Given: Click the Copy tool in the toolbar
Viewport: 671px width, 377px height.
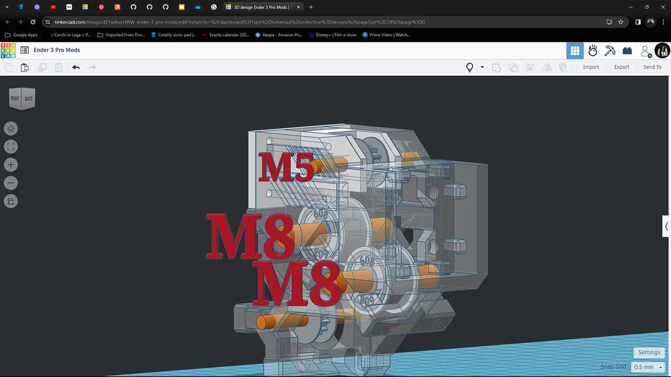Looking at the screenshot, I should (x=8, y=67).
